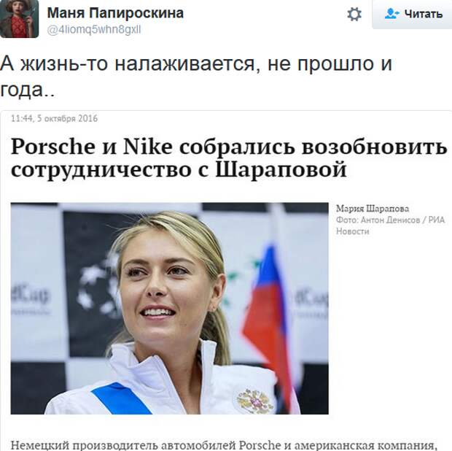
Task: Click the word Porsche in the headline
Action: pos(53,147)
